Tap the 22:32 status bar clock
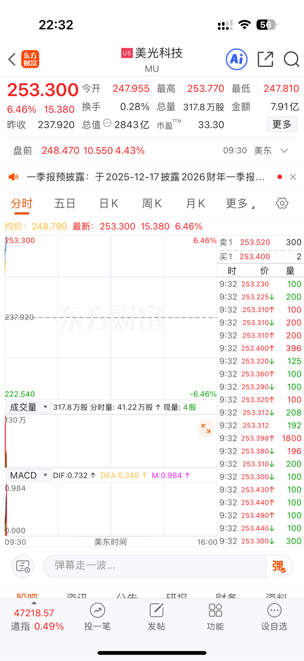This screenshot has height=661, width=304. tap(56, 25)
